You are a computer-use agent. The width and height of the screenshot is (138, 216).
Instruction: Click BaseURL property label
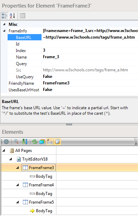25,37
